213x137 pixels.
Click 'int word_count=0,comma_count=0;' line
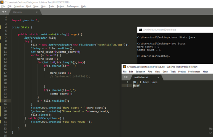click(x=56, y=52)
